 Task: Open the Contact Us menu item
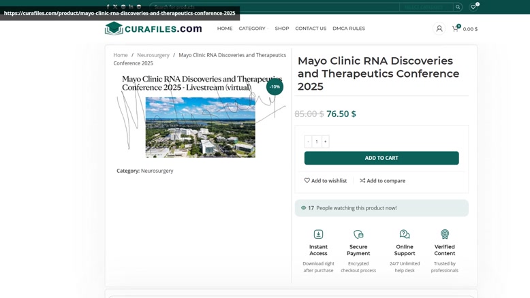coord(311,29)
